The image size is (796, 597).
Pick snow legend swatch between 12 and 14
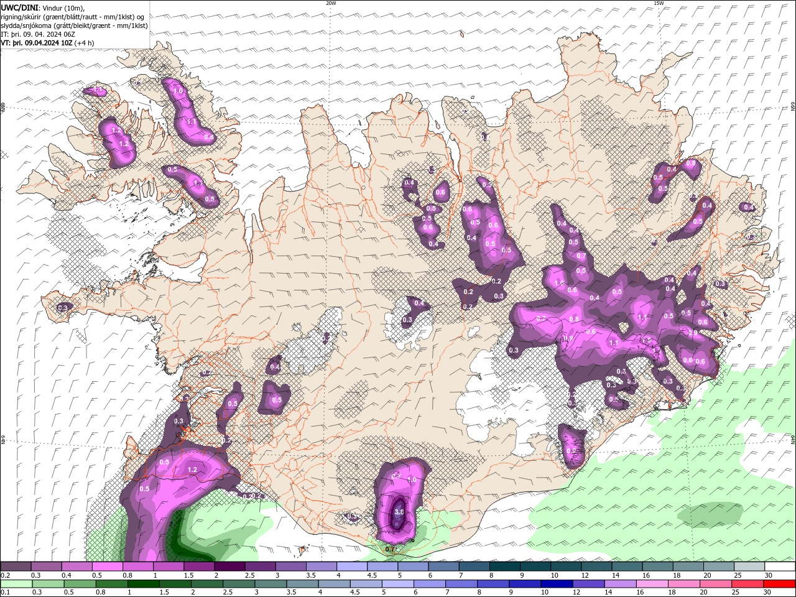597,566
